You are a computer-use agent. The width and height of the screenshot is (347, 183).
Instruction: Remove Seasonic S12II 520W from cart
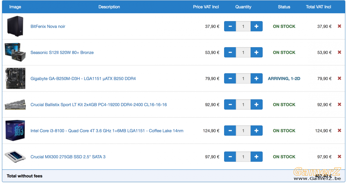click(339, 52)
